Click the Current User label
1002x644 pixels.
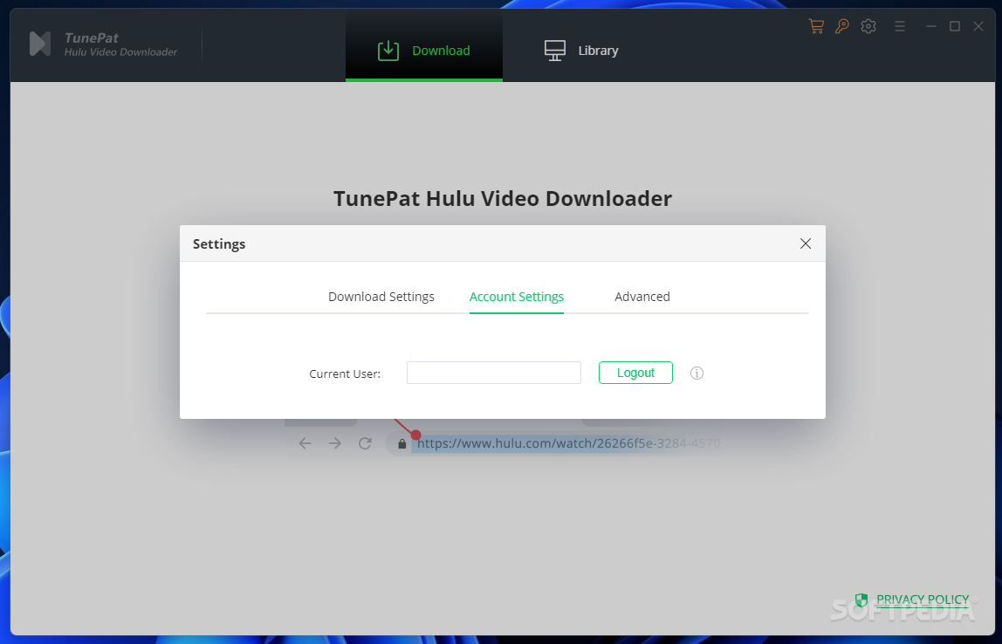pos(345,373)
